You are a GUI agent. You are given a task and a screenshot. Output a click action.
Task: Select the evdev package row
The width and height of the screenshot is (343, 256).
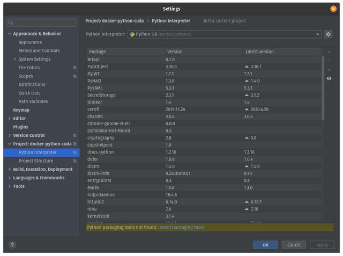204,188
